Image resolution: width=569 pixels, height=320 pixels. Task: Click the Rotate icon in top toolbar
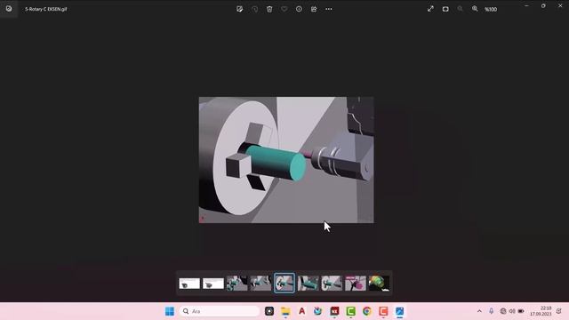point(255,9)
